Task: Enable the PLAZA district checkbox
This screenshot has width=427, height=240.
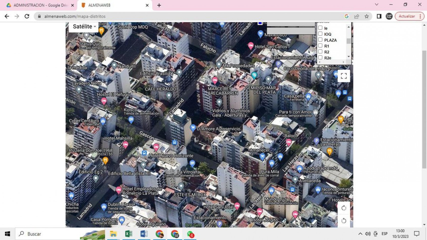Action: pos(320,40)
